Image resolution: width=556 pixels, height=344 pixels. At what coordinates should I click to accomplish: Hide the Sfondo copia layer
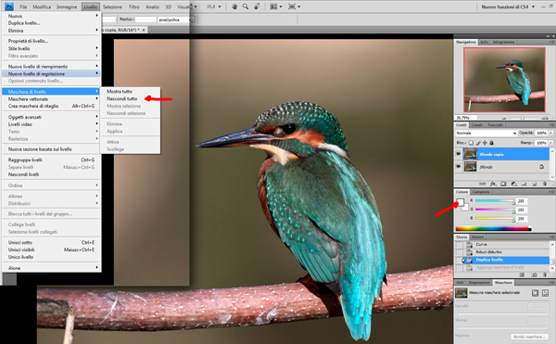[459, 154]
